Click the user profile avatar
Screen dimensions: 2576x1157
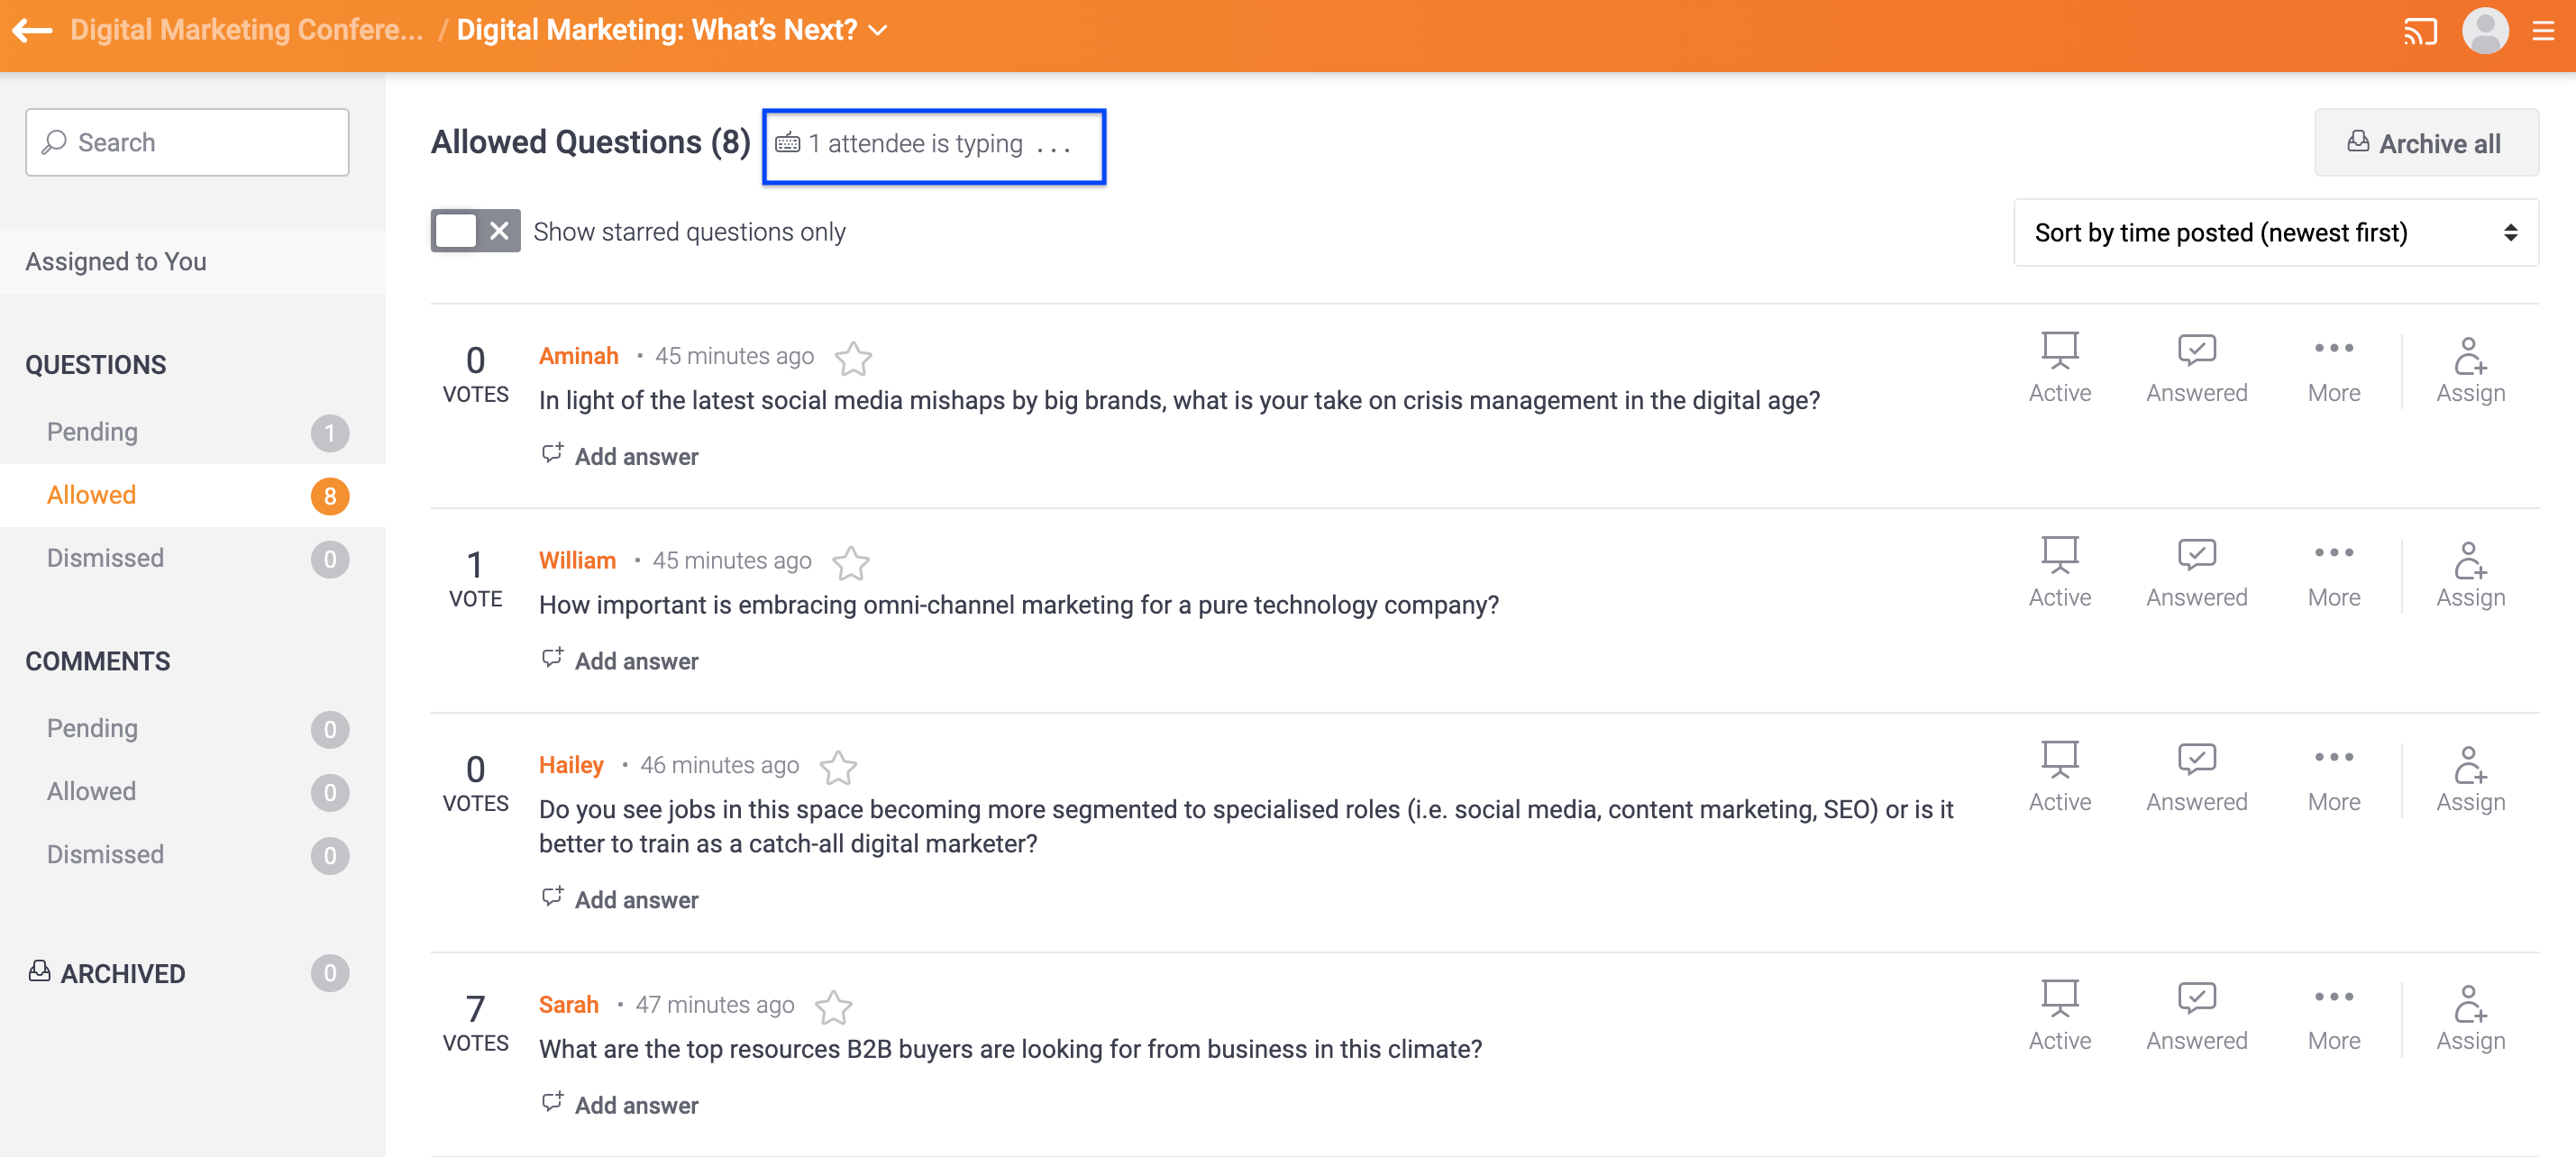2484,31
